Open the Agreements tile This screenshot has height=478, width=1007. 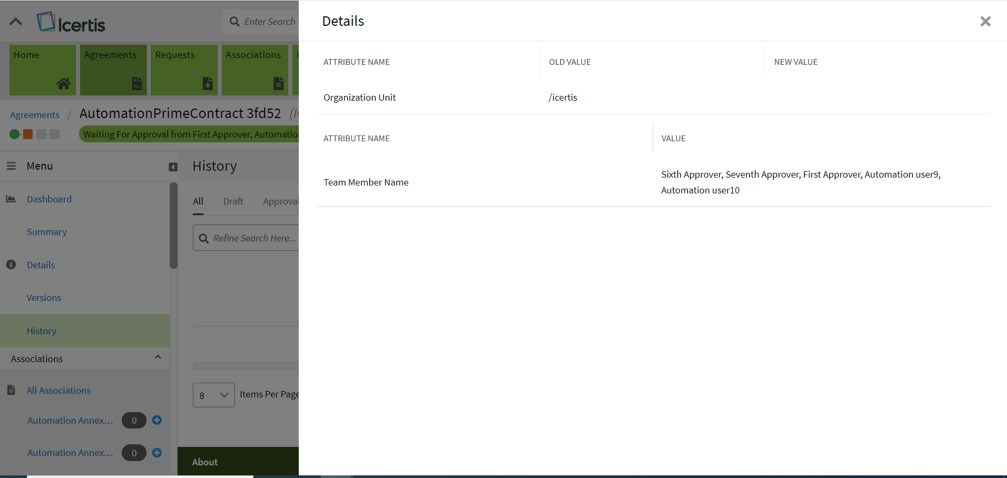click(113, 70)
